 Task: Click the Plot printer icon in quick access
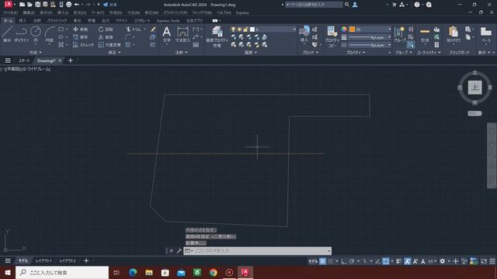click(x=69, y=5)
